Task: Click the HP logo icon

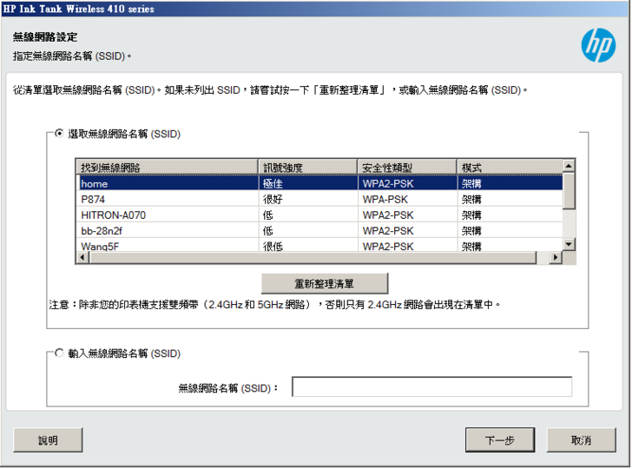Action: 598,45
